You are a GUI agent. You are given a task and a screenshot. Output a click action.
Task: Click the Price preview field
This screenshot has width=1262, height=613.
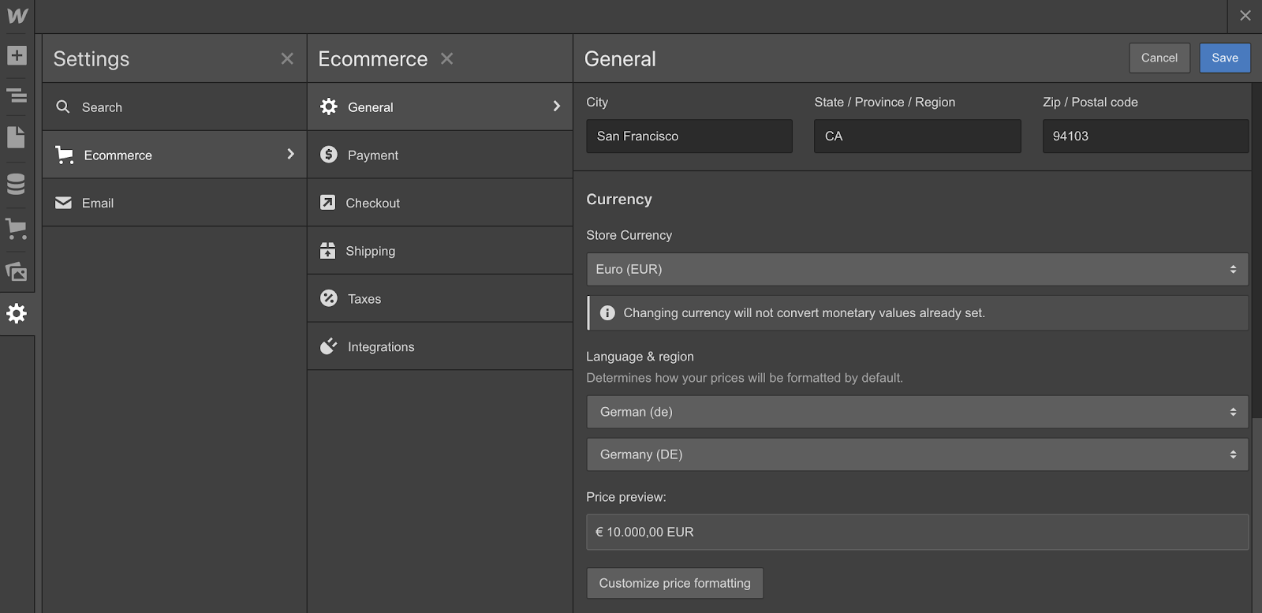[917, 532]
